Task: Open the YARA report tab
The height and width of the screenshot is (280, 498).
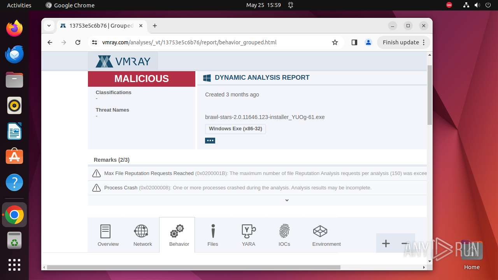Action: [x=249, y=235]
